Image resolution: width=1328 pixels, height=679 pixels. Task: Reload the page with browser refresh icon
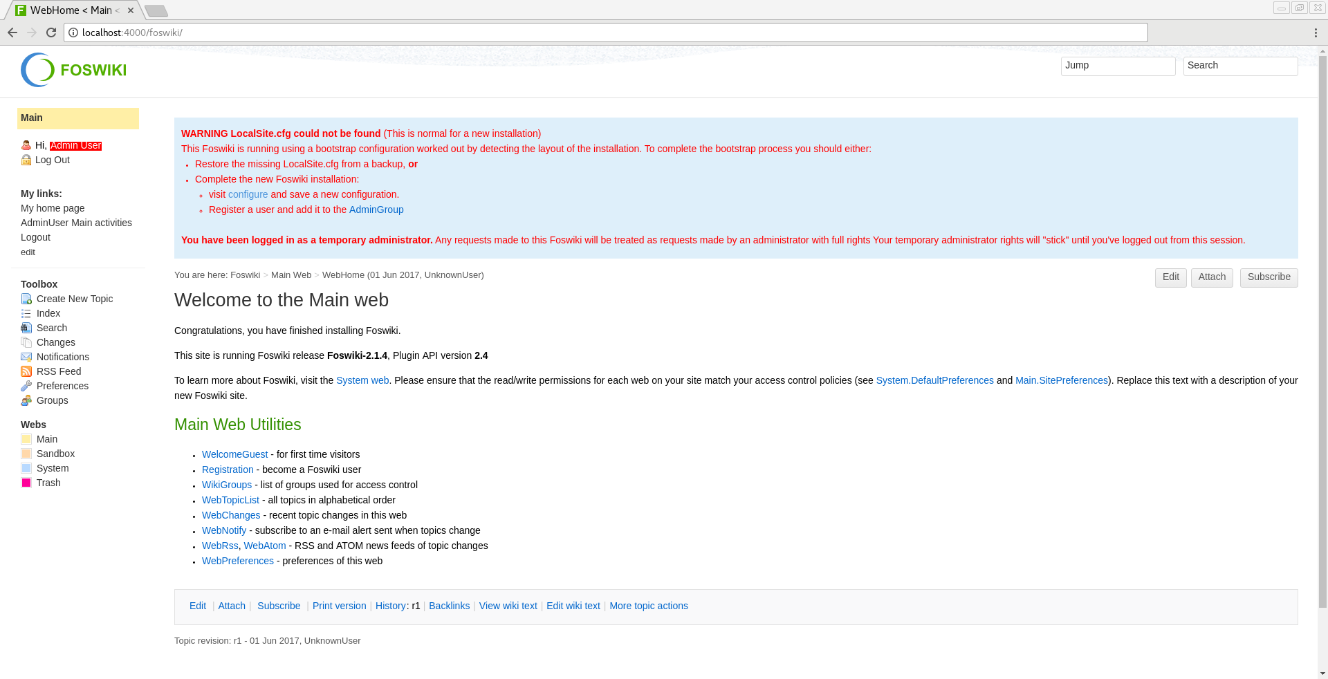51,32
